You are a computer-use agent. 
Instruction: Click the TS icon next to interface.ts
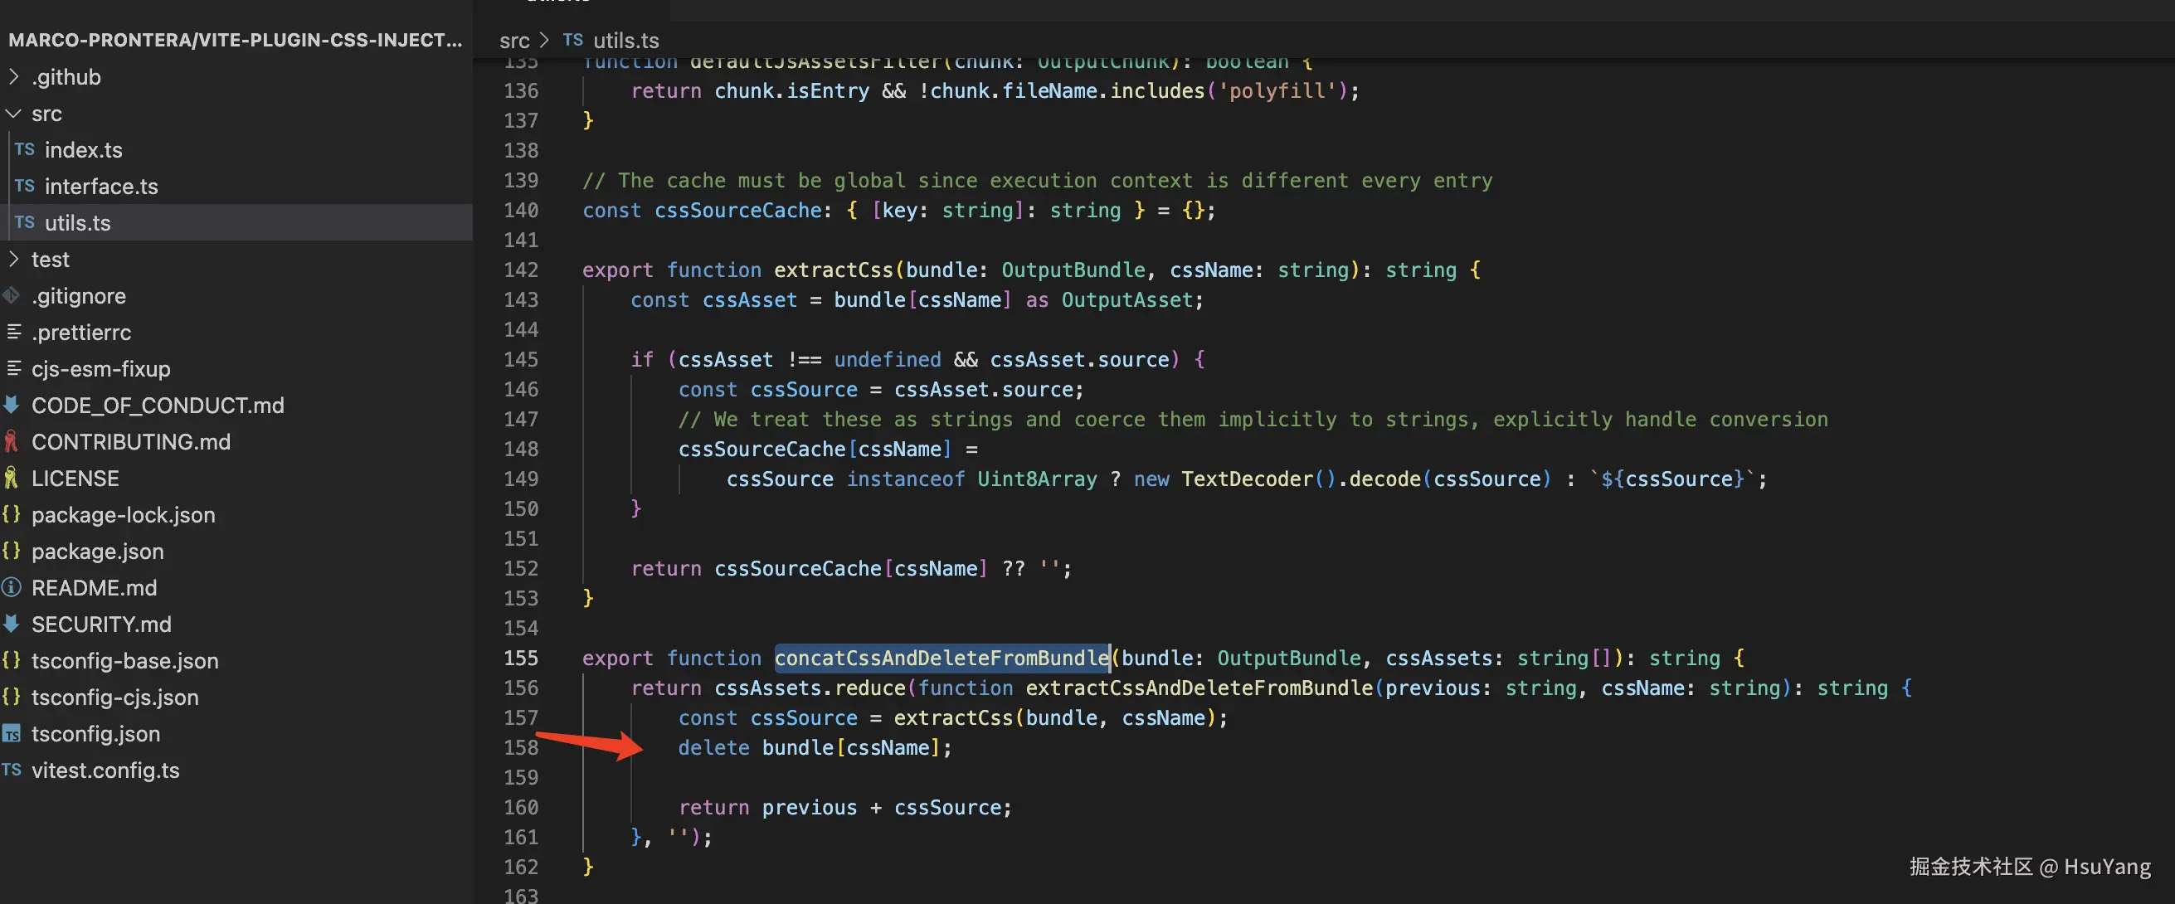click(x=23, y=186)
